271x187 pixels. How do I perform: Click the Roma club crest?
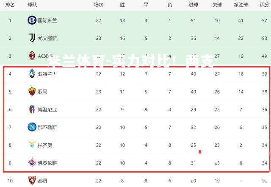pos(32,92)
